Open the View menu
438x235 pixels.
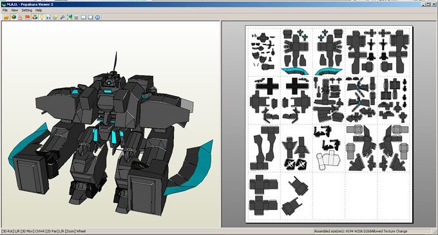point(15,10)
